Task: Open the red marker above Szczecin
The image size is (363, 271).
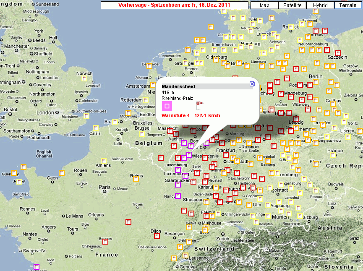Action: point(338,53)
